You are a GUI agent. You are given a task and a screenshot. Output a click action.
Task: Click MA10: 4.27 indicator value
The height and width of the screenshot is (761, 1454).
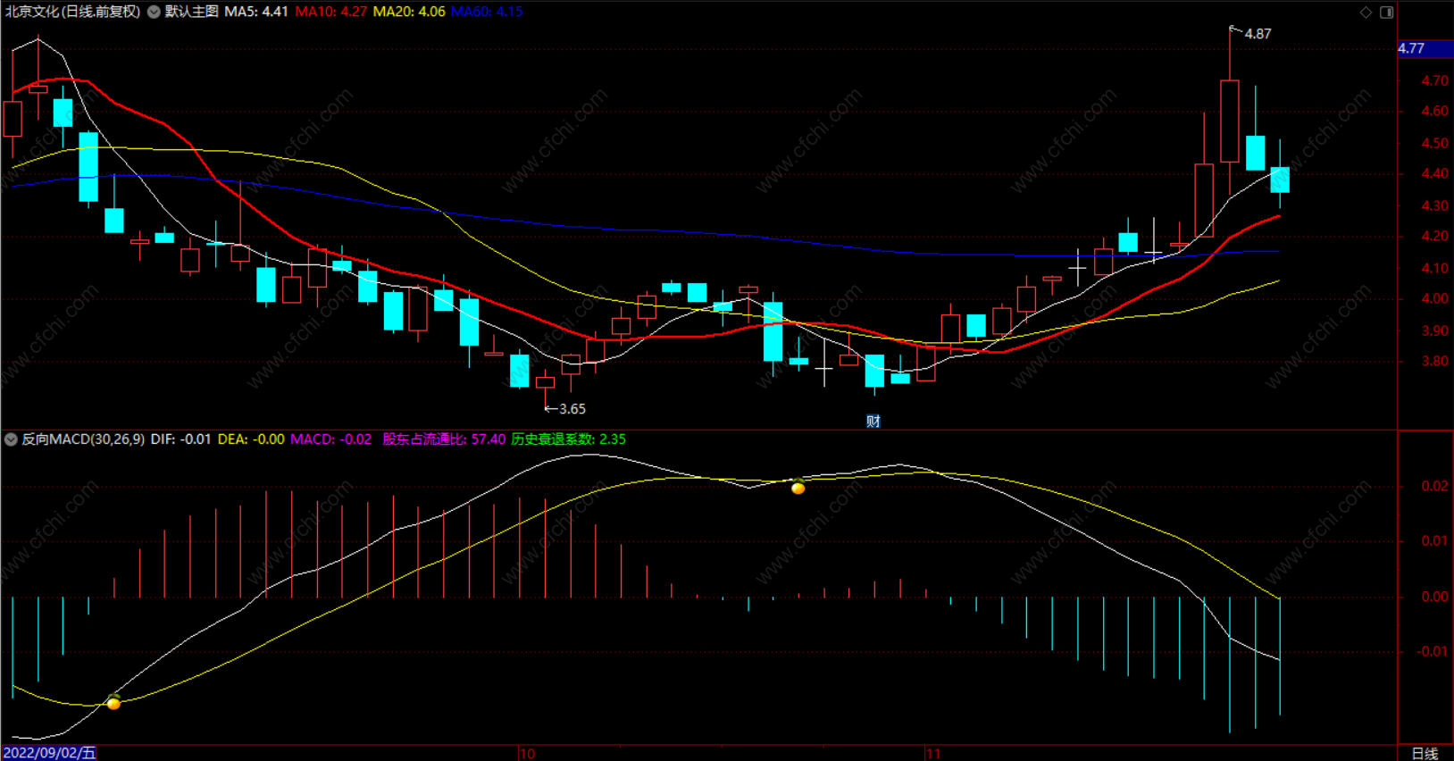[330, 12]
